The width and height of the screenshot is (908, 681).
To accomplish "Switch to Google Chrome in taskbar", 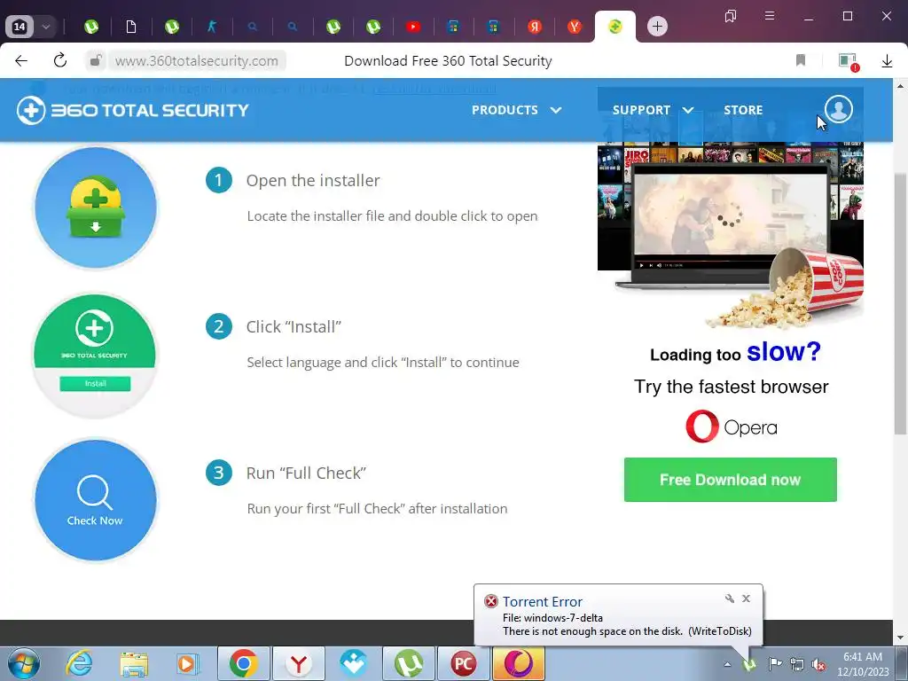I will point(243,663).
